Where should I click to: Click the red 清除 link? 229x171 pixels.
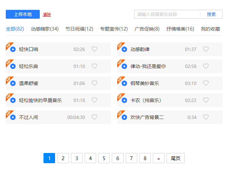(x=47, y=15)
